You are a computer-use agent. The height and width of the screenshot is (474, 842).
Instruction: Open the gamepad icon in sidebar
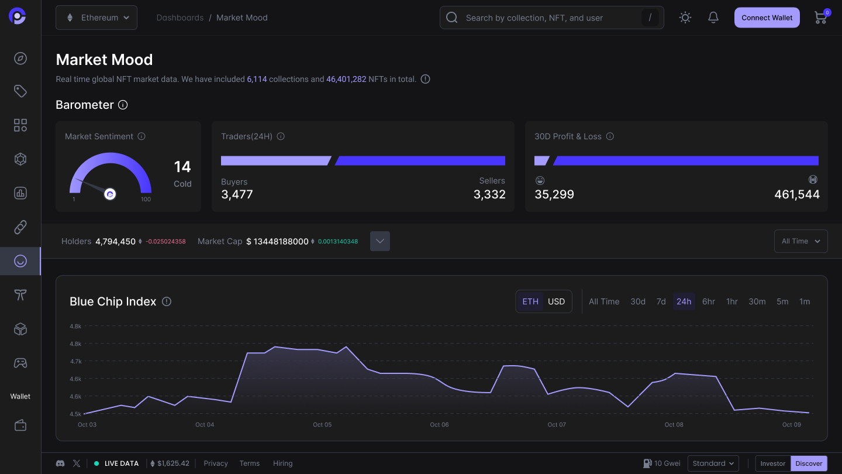[x=20, y=363]
